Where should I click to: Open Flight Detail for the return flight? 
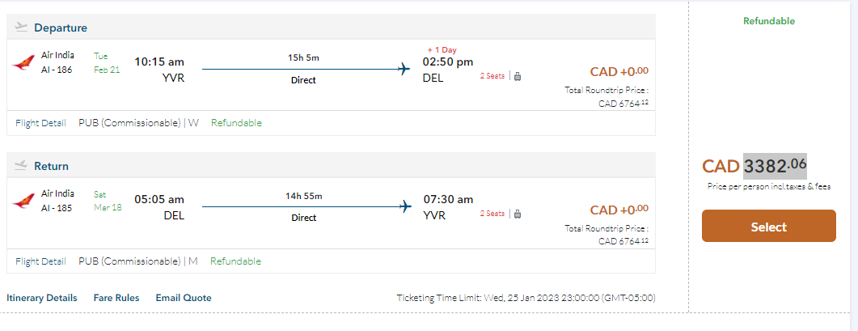pyautogui.click(x=40, y=261)
